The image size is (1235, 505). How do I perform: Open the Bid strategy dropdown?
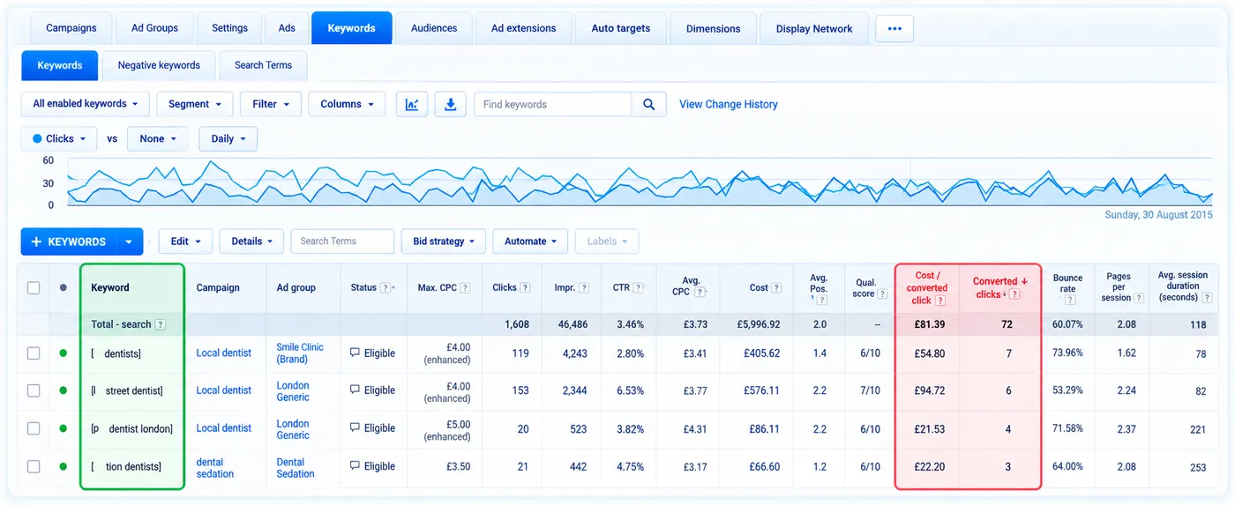(444, 241)
